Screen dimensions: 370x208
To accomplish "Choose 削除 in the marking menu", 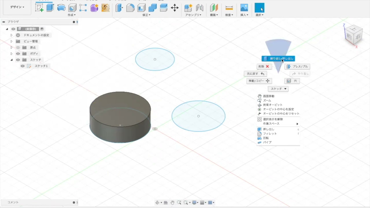I will click(264, 66).
